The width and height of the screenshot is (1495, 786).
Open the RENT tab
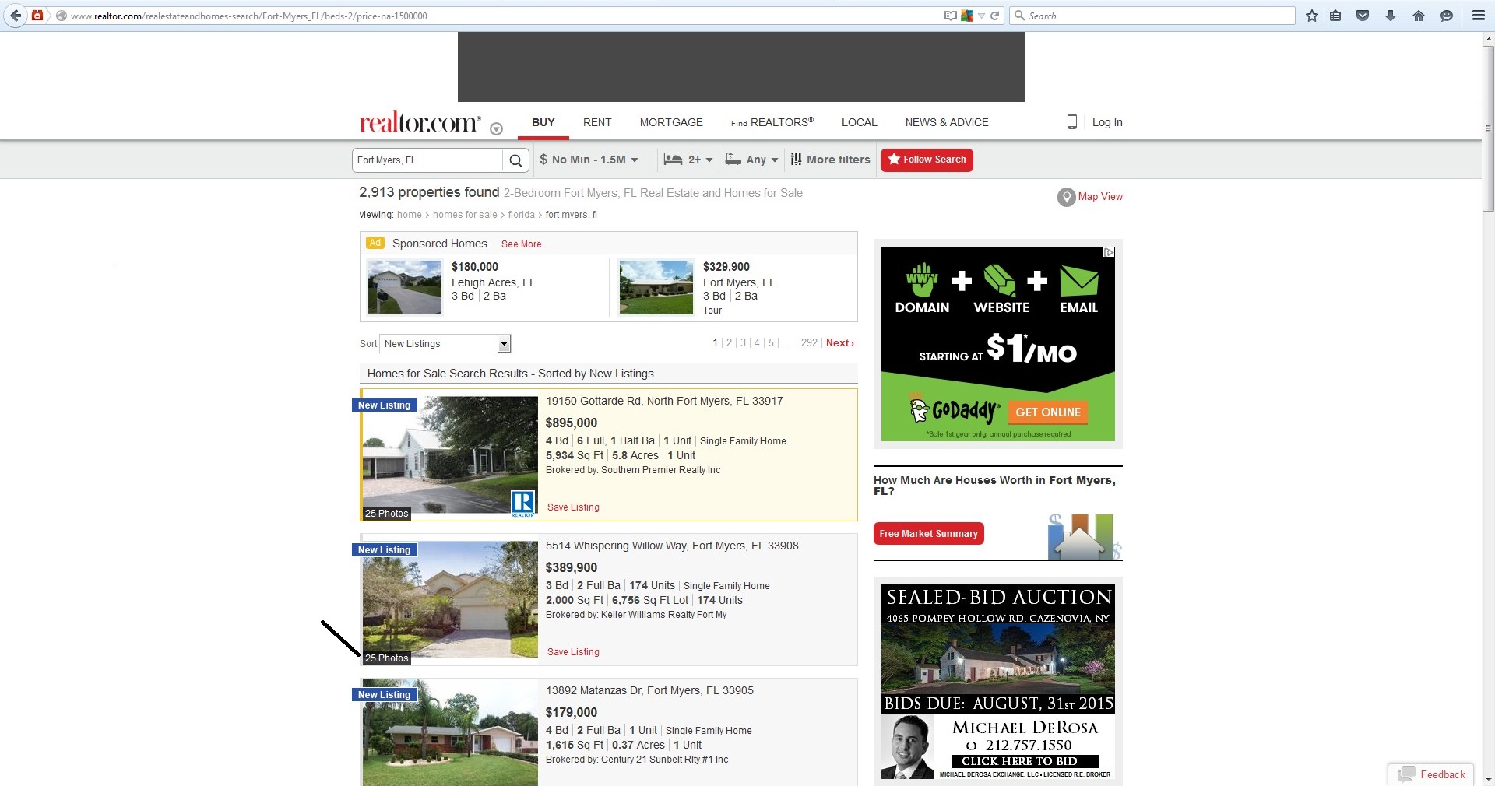point(597,122)
